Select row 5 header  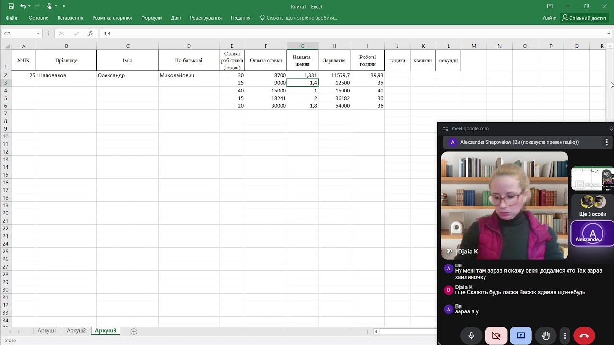point(5,98)
